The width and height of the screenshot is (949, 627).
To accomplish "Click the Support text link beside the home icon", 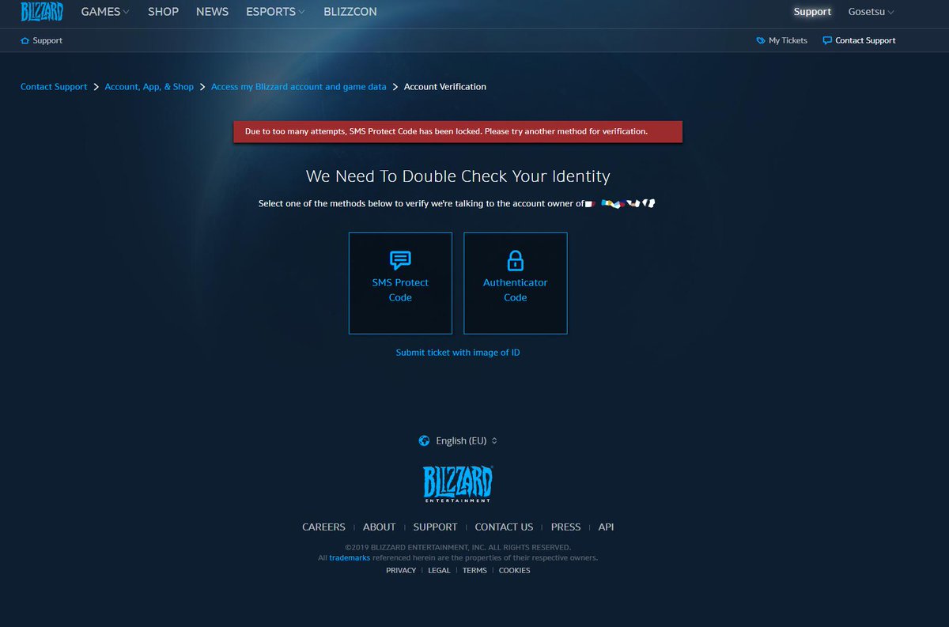I will (47, 40).
